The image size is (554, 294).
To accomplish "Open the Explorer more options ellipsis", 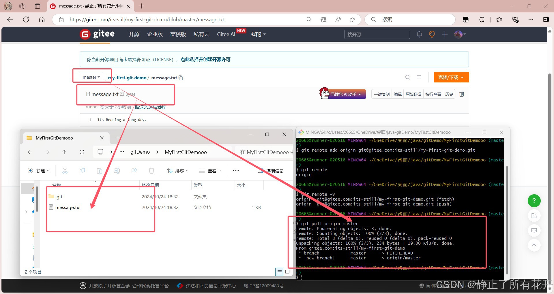I will (x=236, y=171).
